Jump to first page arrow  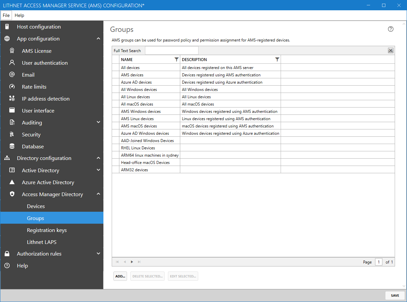(117, 262)
